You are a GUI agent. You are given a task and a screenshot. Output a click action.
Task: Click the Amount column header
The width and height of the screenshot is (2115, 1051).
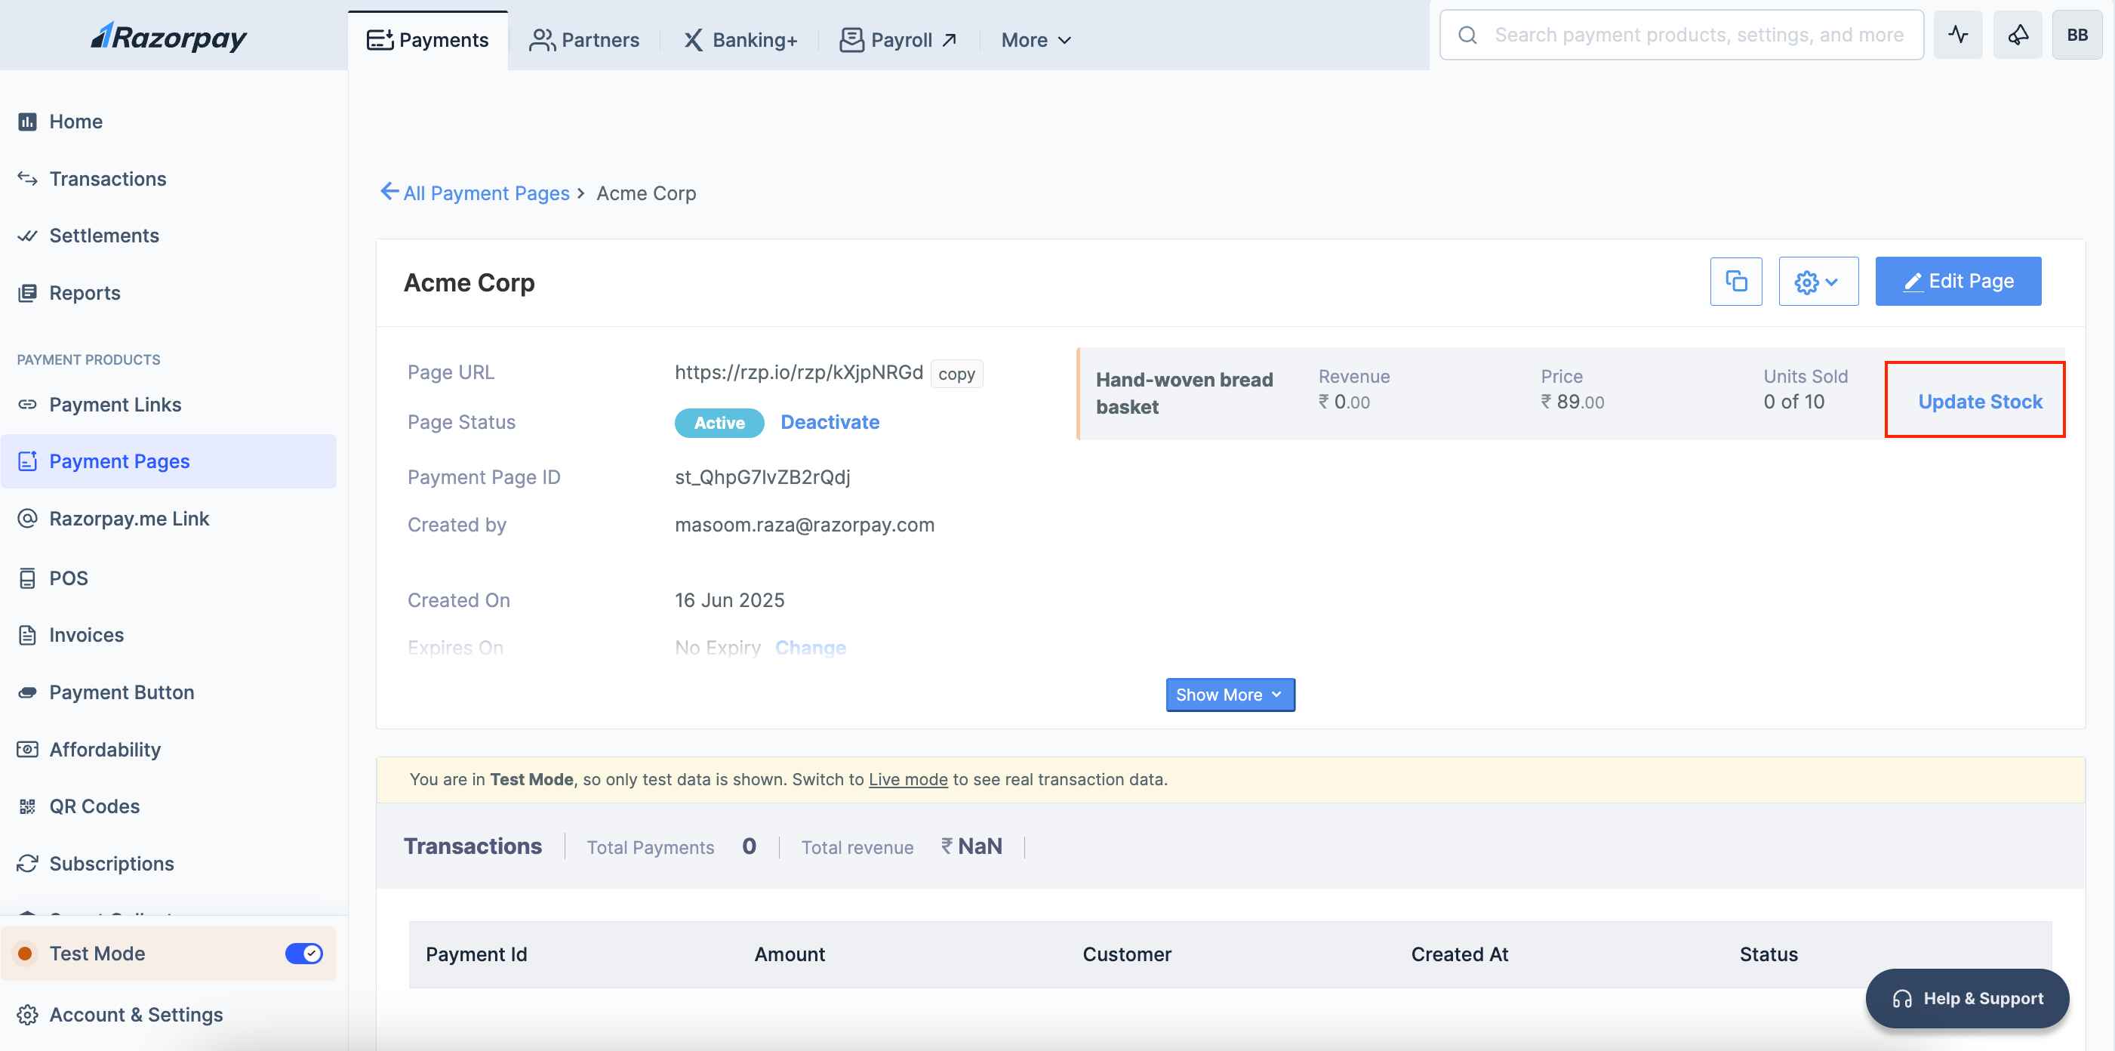[x=789, y=954]
